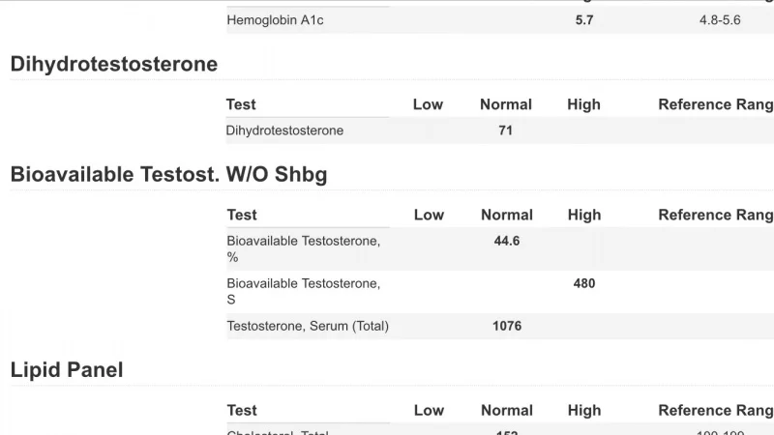This screenshot has height=435, width=774.
Task: Click the Bioavailable Testosterone, % row label
Action: pos(304,249)
